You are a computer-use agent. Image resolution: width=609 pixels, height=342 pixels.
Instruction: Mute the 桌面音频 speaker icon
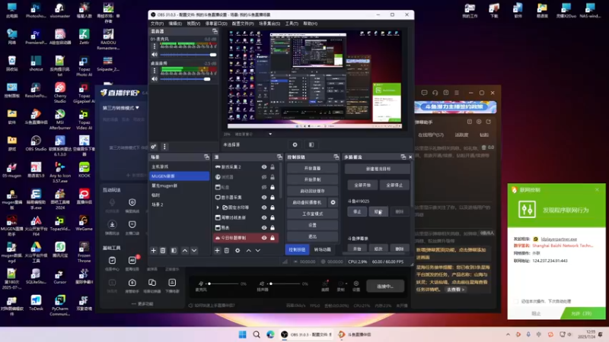[x=155, y=79]
